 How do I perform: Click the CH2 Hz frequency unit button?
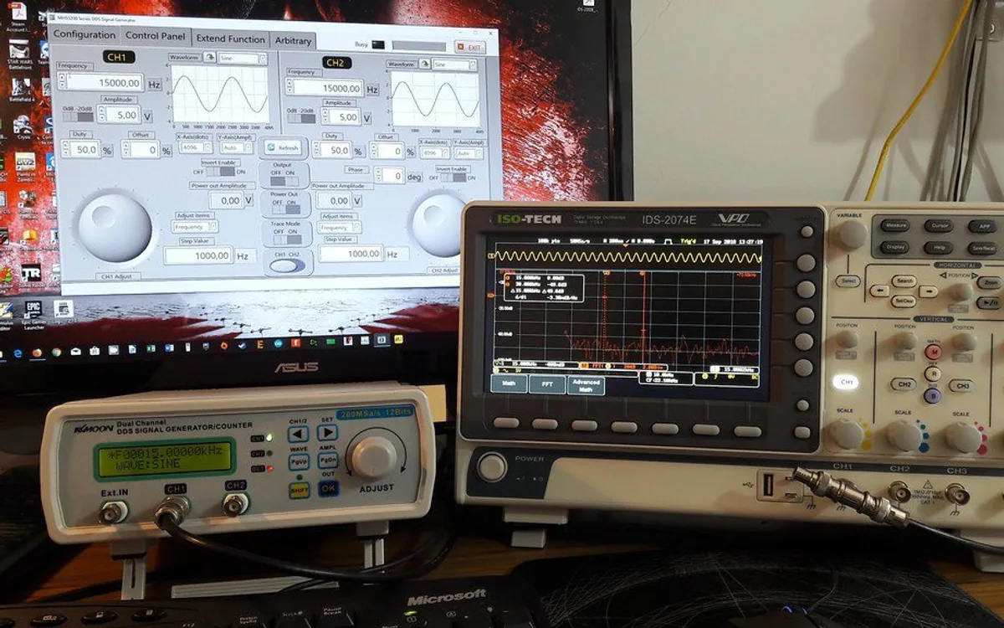click(372, 90)
